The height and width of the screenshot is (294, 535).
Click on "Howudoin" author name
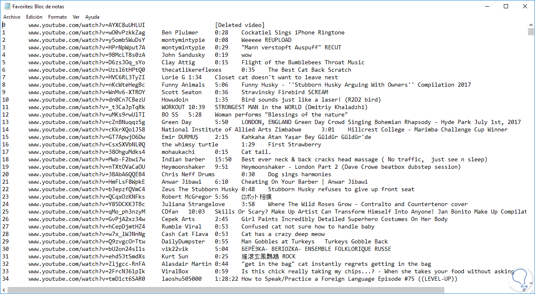click(x=175, y=100)
